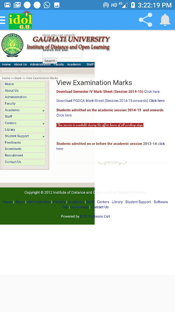The width and height of the screenshot is (175, 312).
Task: Select Feedbacks in the sidebar menu
Action: point(24,143)
